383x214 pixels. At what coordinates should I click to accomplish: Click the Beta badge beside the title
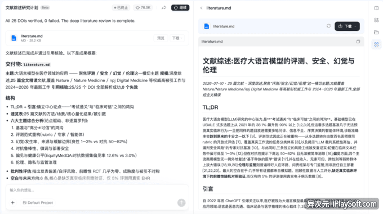pyautogui.click(x=45, y=8)
